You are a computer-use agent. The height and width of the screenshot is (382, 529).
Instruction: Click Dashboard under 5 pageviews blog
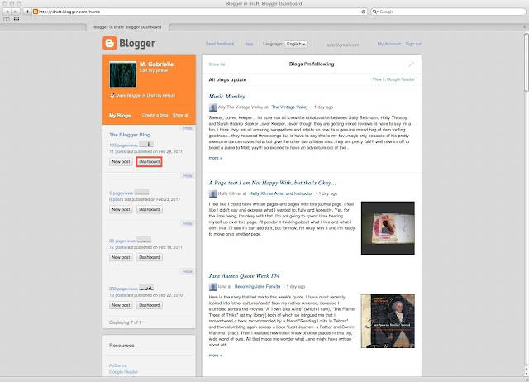pyautogui.click(x=149, y=209)
